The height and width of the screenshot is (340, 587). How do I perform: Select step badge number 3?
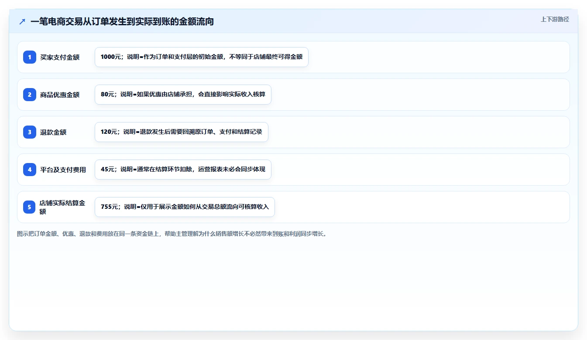point(30,132)
